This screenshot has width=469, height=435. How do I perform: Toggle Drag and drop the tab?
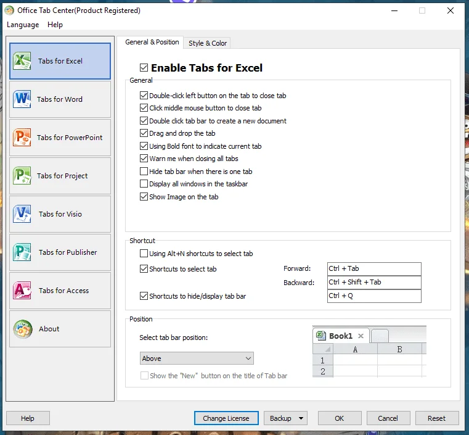144,133
